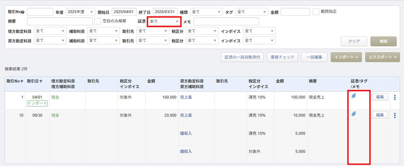Open the 種類 dropdown
This screenshot has height=166, width=404.
tap(206, 12)
